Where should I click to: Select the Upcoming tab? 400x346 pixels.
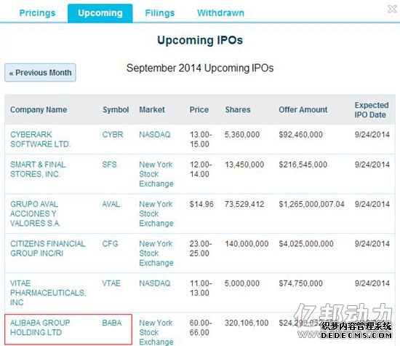100,13
